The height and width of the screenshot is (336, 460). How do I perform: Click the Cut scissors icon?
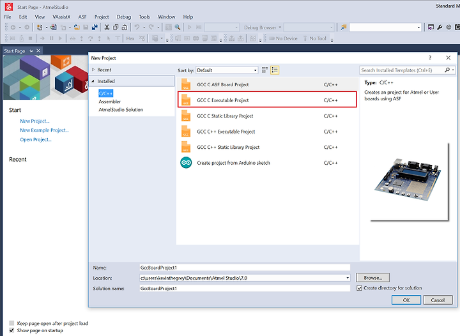[107, 27]
